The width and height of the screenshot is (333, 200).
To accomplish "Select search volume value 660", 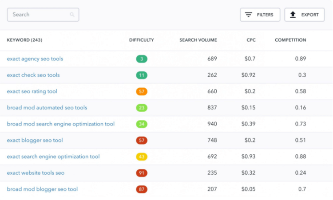I will [x=212, y=91].
